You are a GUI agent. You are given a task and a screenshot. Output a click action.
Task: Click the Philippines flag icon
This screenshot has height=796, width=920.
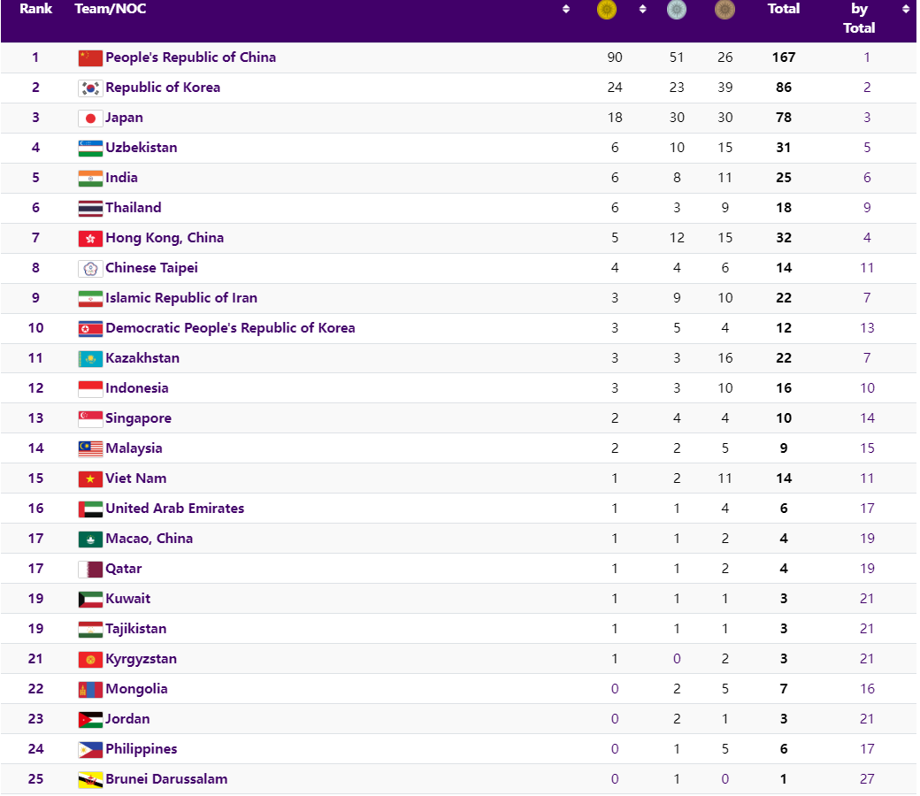90,750
